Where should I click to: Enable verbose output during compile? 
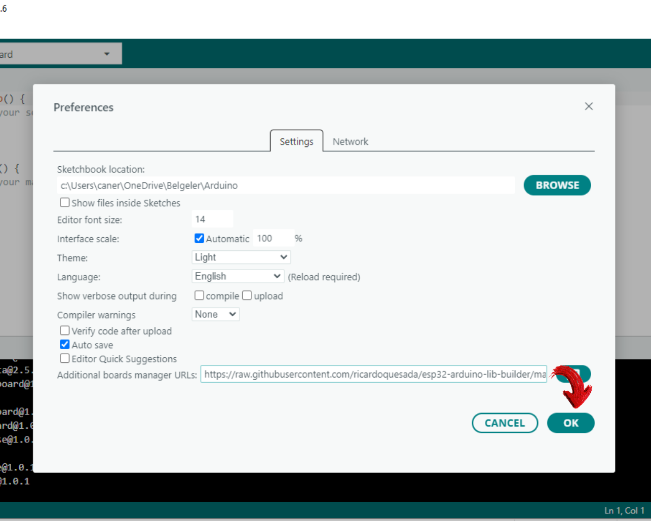pos(200,295)
